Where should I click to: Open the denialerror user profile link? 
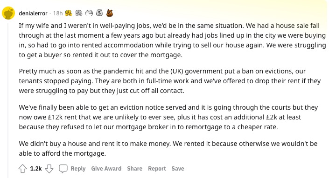33,13
